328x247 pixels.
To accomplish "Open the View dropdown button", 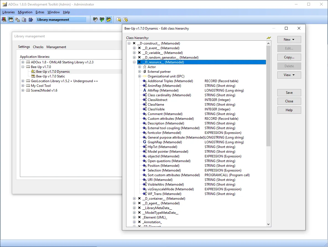I will tap(289, 75).
